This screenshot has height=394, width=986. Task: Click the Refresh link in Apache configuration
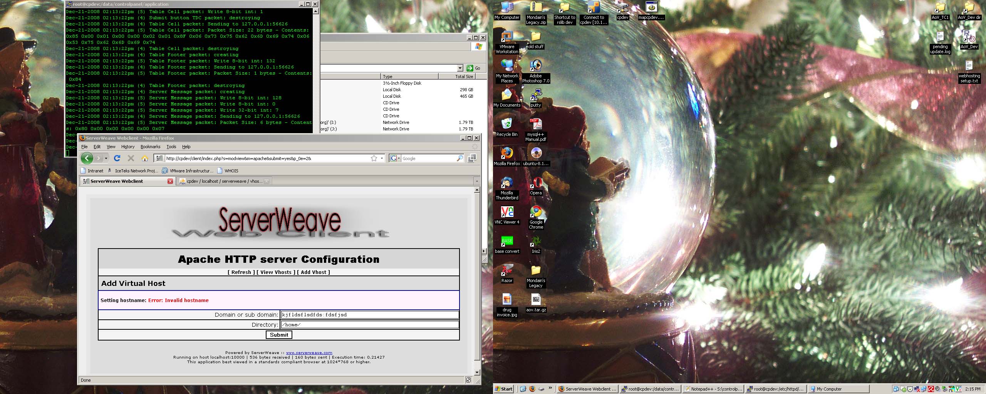point(241,272)
